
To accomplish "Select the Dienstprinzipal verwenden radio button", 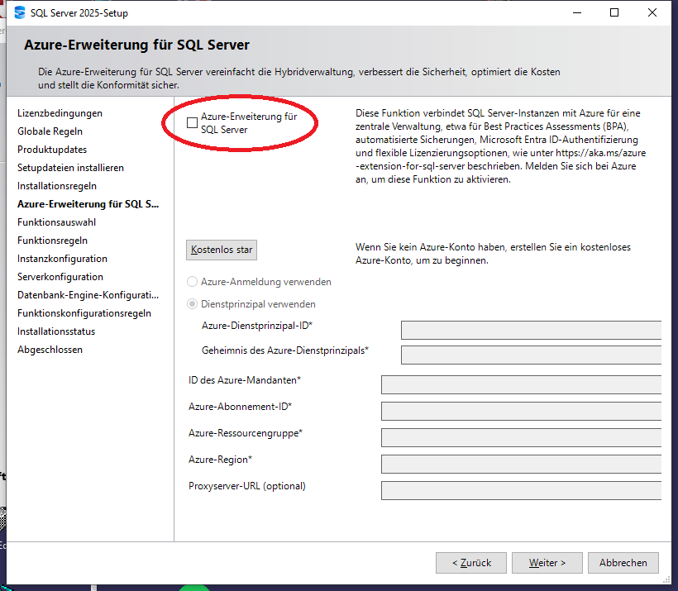I will point(193,304).
